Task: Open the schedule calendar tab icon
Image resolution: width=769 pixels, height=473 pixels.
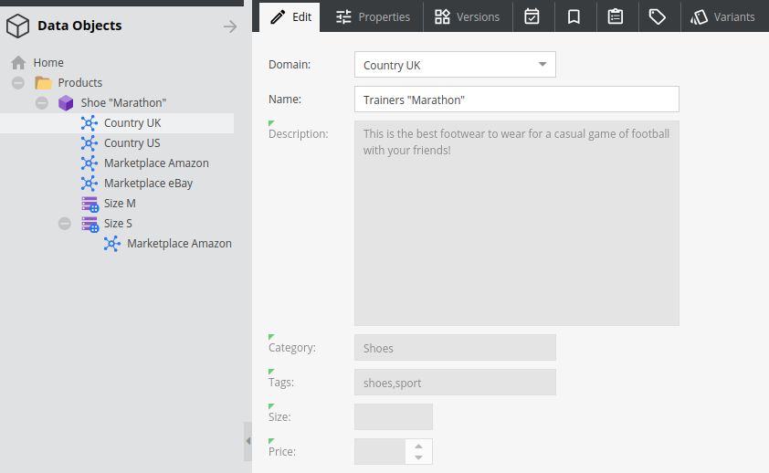Action: [532, 17]
